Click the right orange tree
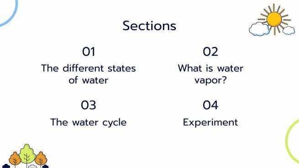 click(x=41, y=159)
